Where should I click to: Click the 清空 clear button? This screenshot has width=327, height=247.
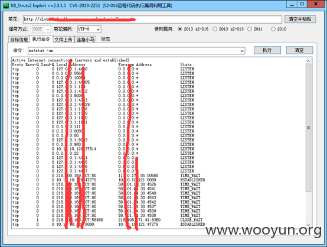click(x=299, y=50)
